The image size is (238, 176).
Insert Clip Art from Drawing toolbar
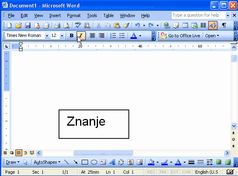[131, 162]
